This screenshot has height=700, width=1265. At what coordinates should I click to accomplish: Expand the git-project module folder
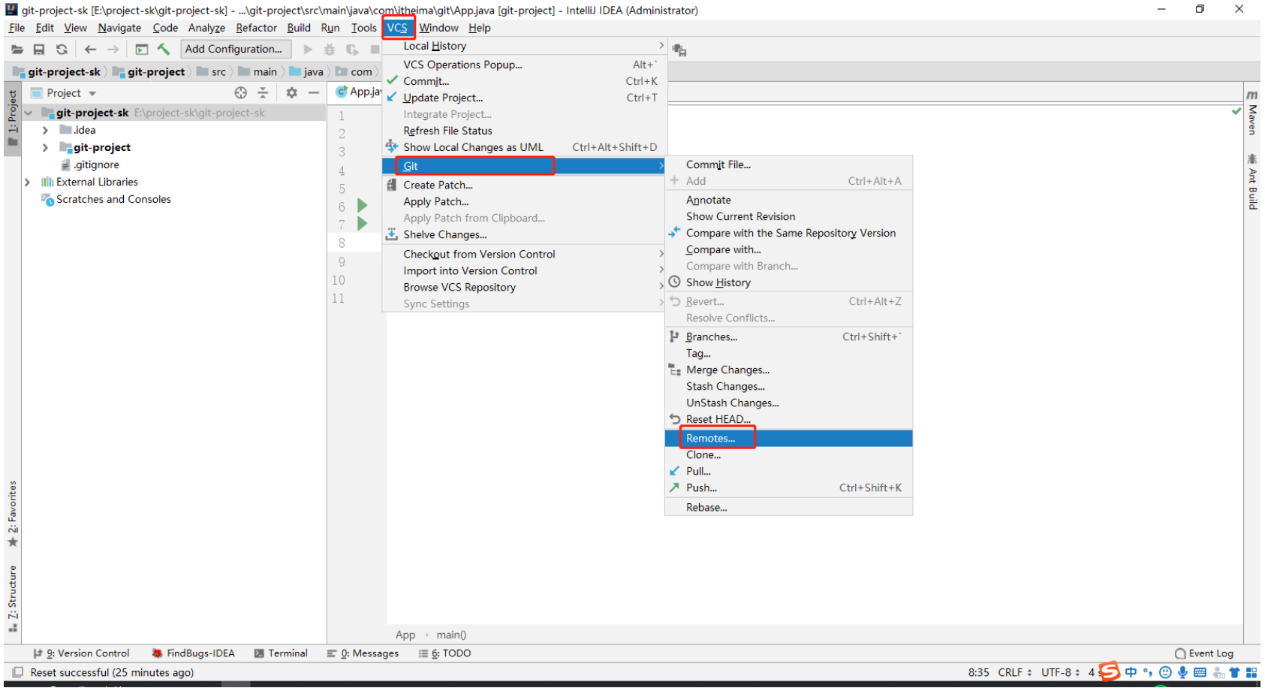pyautogui.click(x=45, y=148)
